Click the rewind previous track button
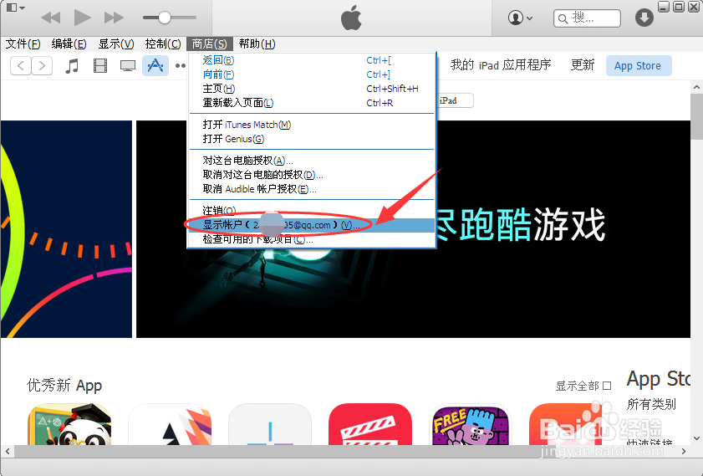The image size is (703, 476). 51,18
